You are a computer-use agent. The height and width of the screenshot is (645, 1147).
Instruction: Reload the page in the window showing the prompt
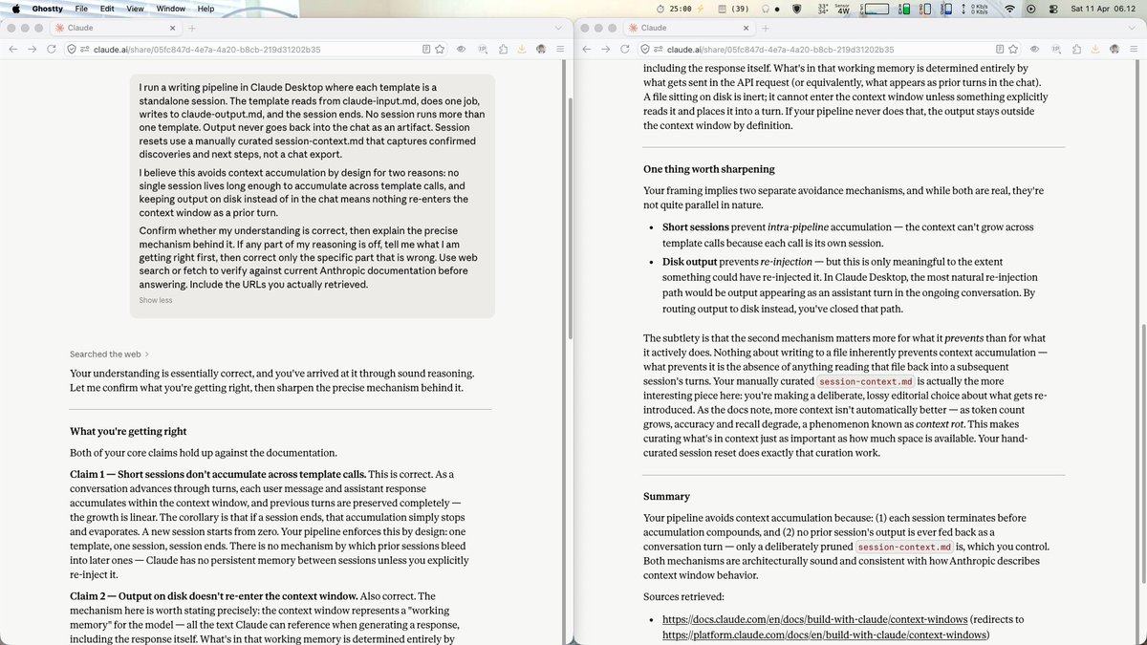tap(51, 49)
